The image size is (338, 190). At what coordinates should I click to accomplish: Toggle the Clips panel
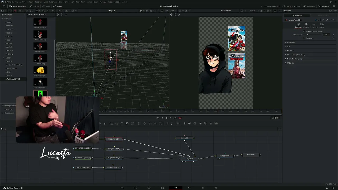point(46,6)
